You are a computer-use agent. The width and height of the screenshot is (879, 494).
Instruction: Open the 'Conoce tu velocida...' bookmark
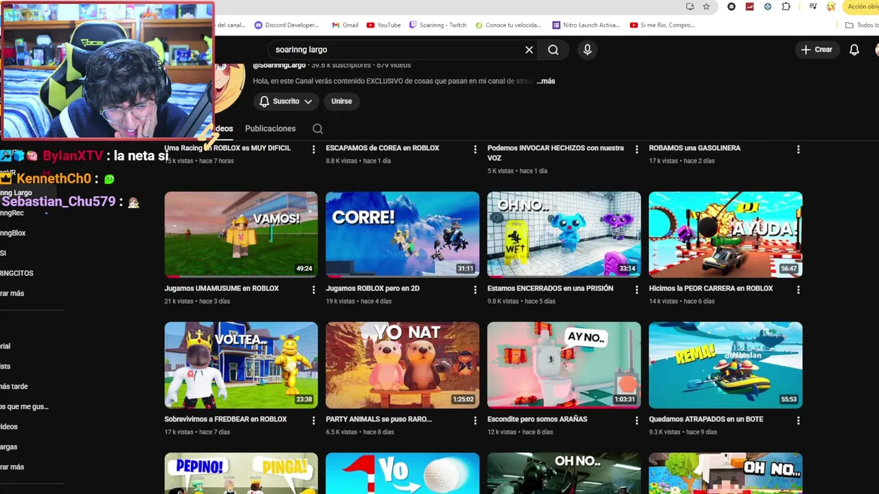click(509, 25)
